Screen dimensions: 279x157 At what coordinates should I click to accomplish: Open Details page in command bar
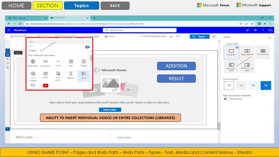[x=90, y=36]
